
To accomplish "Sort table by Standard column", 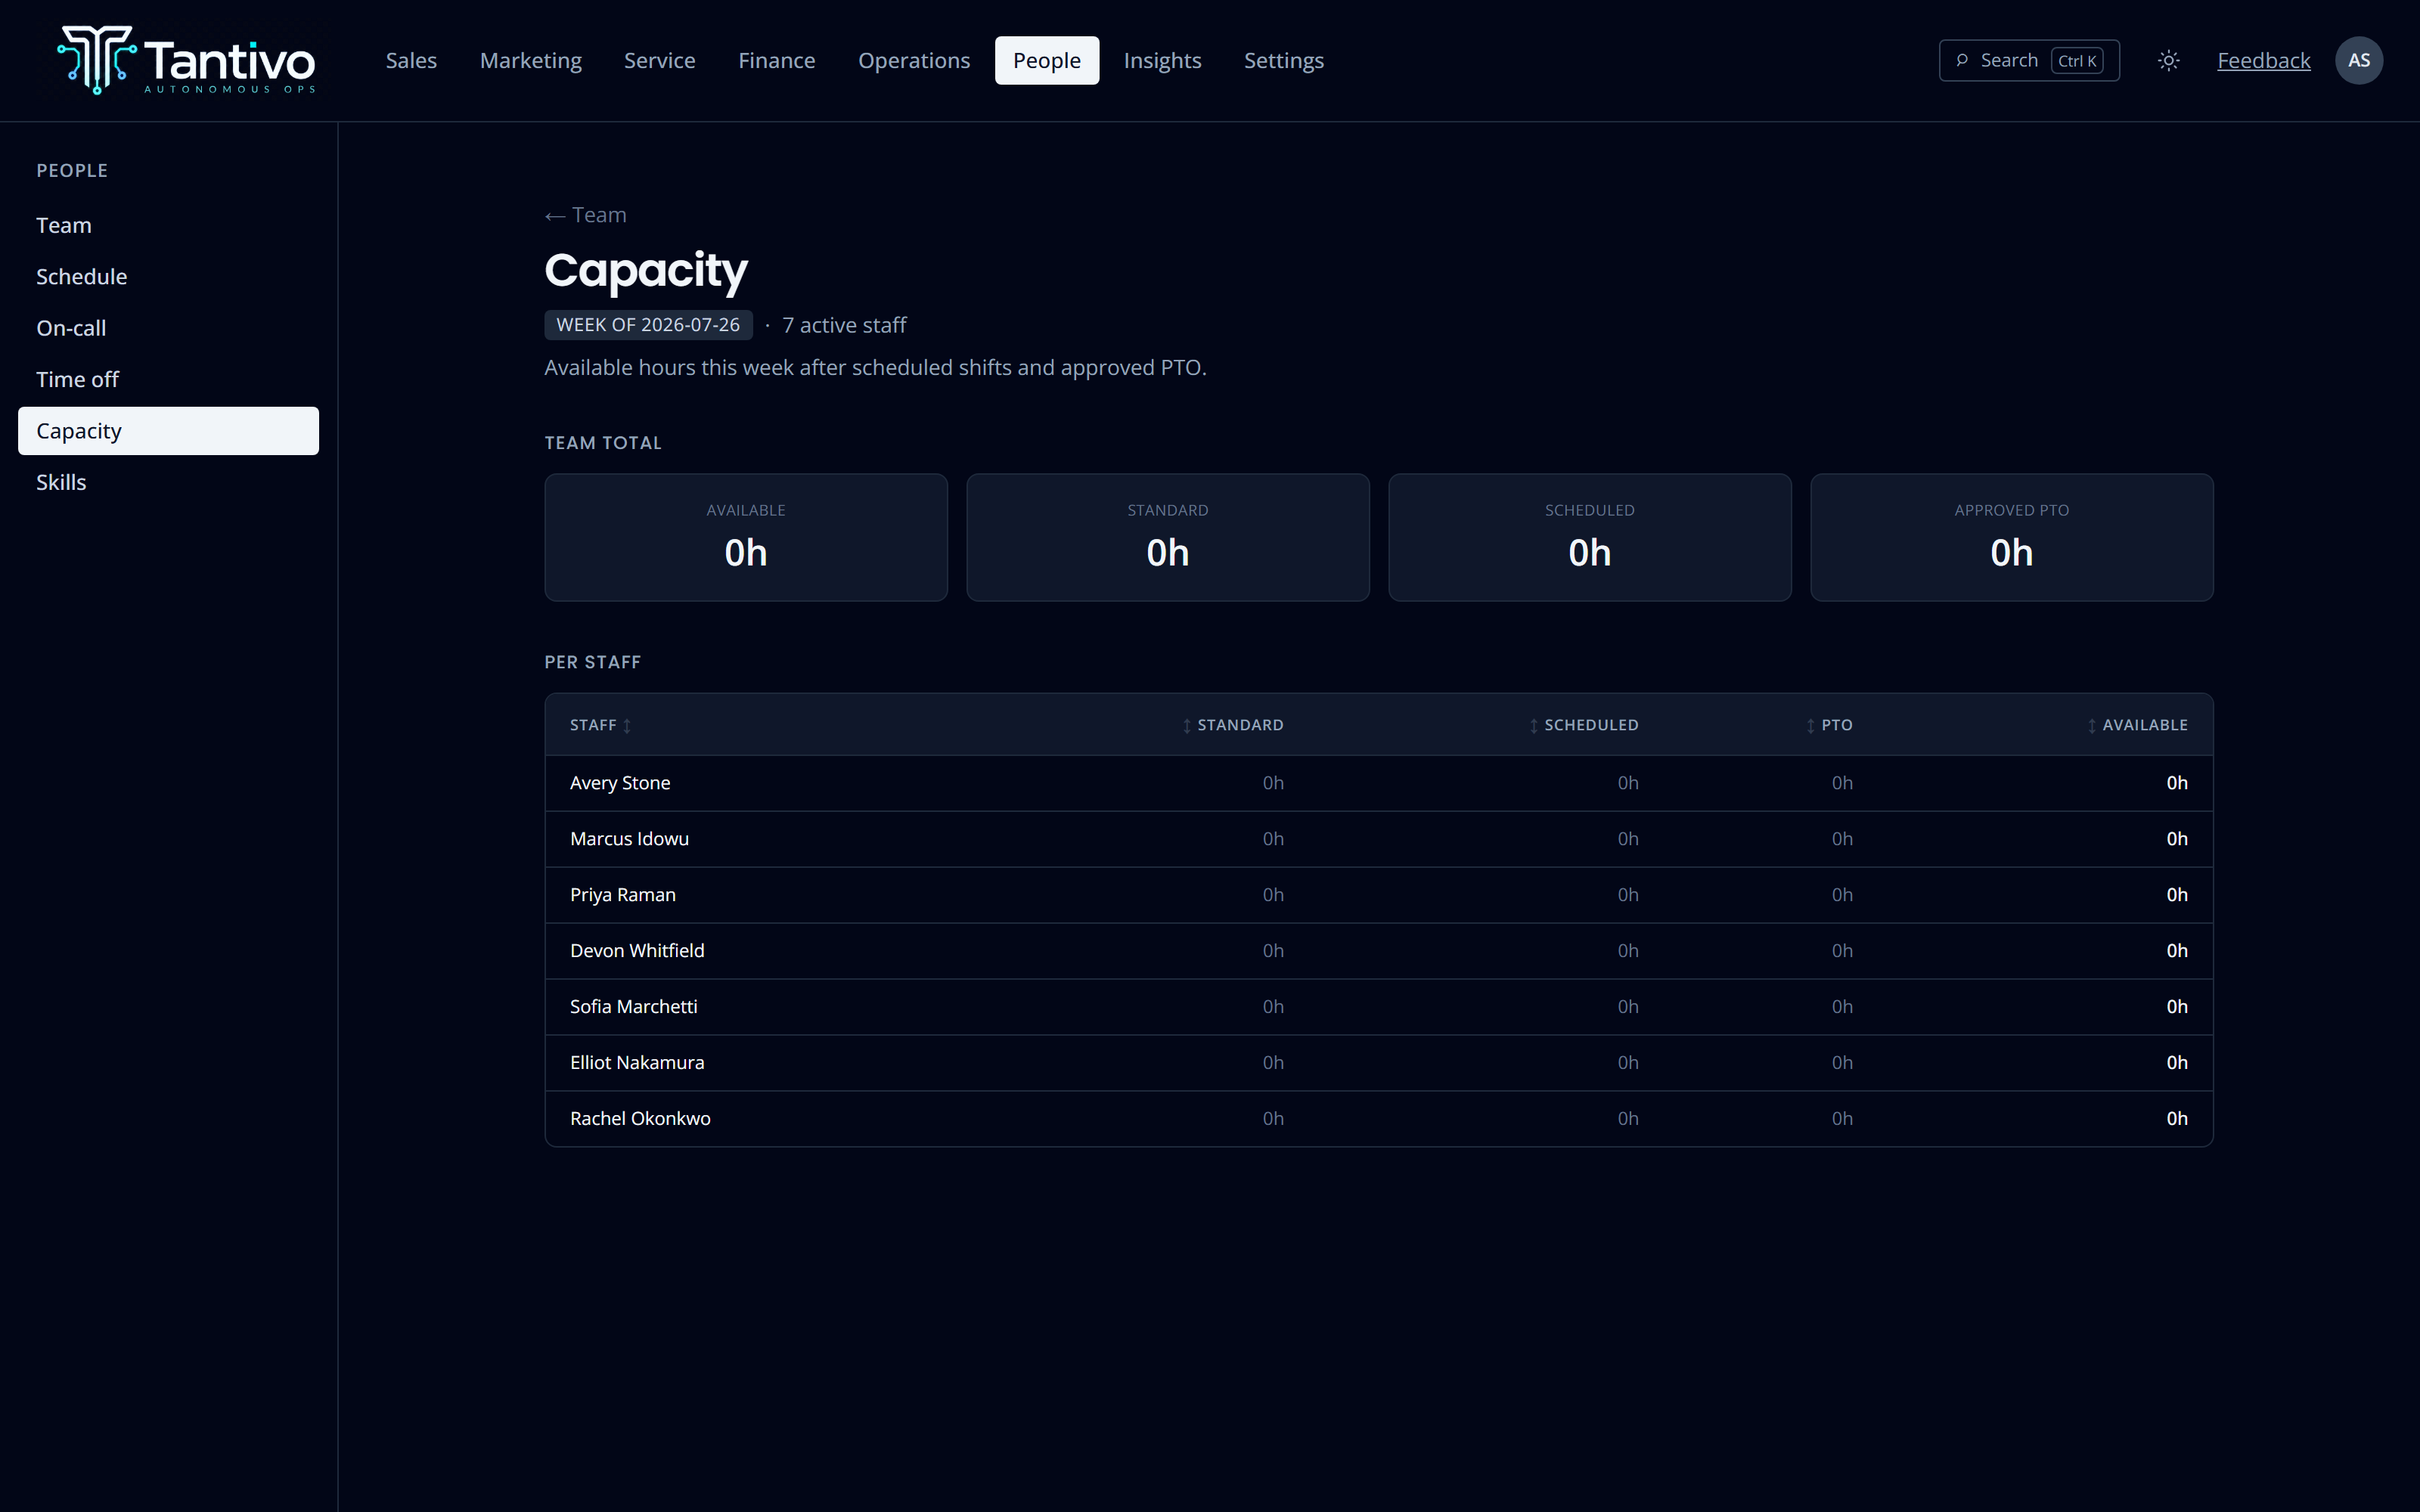I will tap(1232, 725).
